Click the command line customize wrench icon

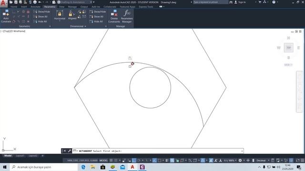click(70, 151)
